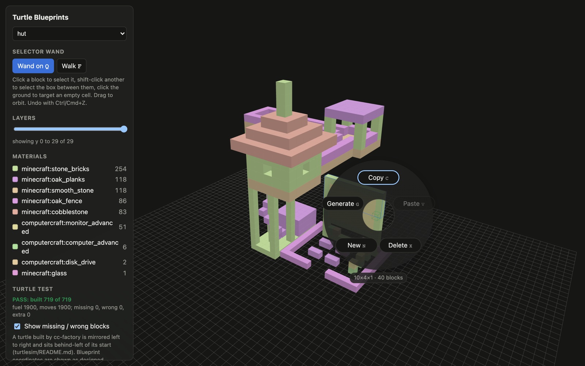Click the monitor_advanced color swatch
Viewport: 585px width, 366px height.
tap(15, 227)
